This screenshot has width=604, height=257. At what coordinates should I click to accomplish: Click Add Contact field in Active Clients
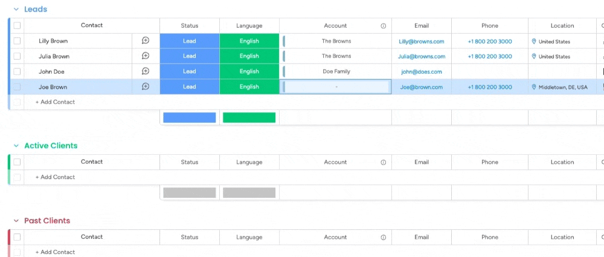click(x=56, y=177)
